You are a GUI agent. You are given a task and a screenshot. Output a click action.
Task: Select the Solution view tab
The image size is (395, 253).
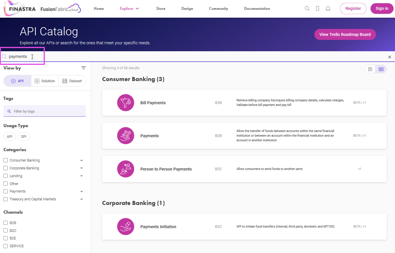[45, 81]
